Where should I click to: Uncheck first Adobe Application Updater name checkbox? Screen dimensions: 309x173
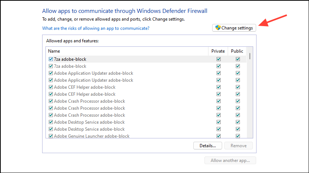(x=51, y=73)
